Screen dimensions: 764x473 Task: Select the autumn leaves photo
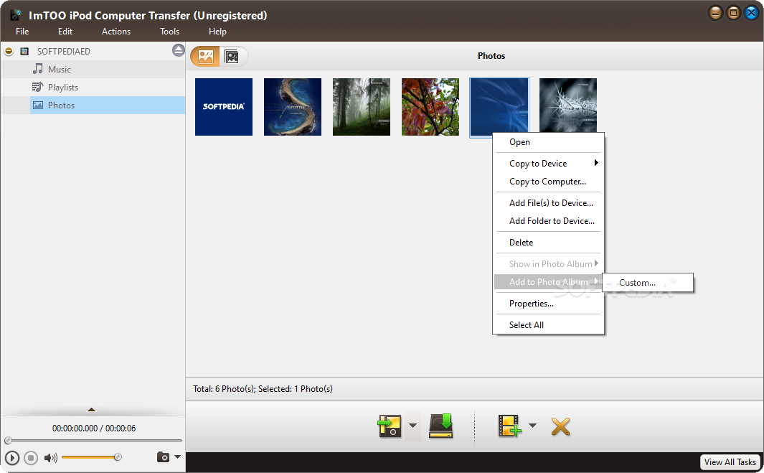430,107
